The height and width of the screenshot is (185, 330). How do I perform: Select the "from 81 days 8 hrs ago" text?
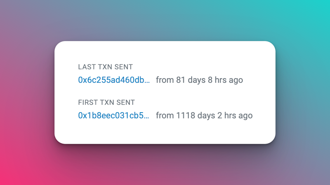(x=199, y=80)
